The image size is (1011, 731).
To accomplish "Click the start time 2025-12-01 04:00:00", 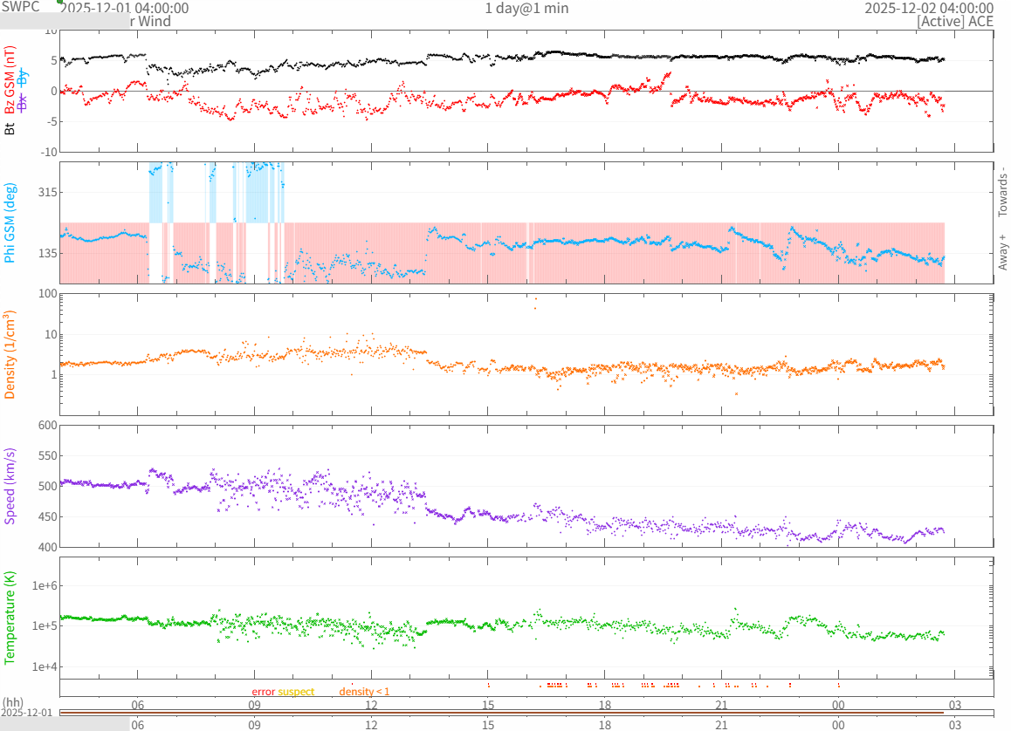I will point(124,9).
